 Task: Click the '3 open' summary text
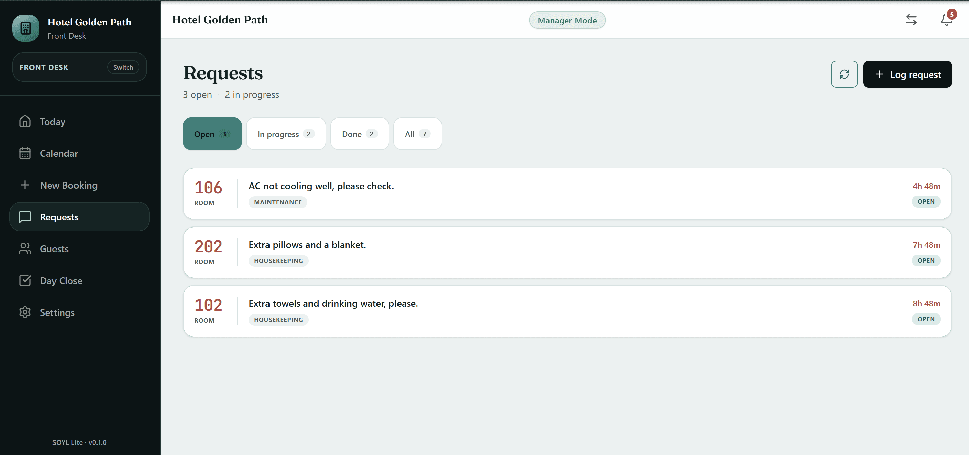point(197,94)
